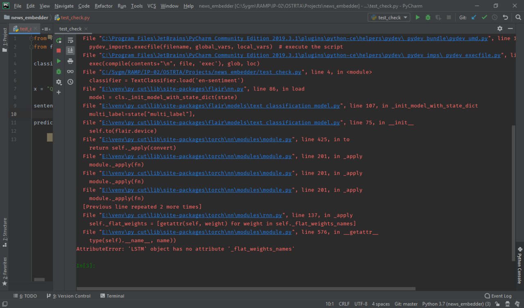Open the Refactor menu
524x308 pixels.
coord(104,6)
